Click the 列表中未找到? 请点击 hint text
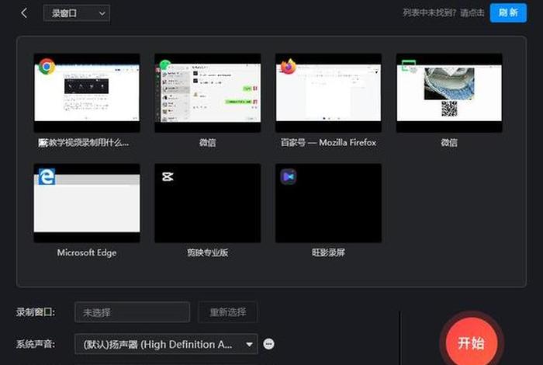The height and width of the screenshot is (365, 543). (x=444, y=13)
